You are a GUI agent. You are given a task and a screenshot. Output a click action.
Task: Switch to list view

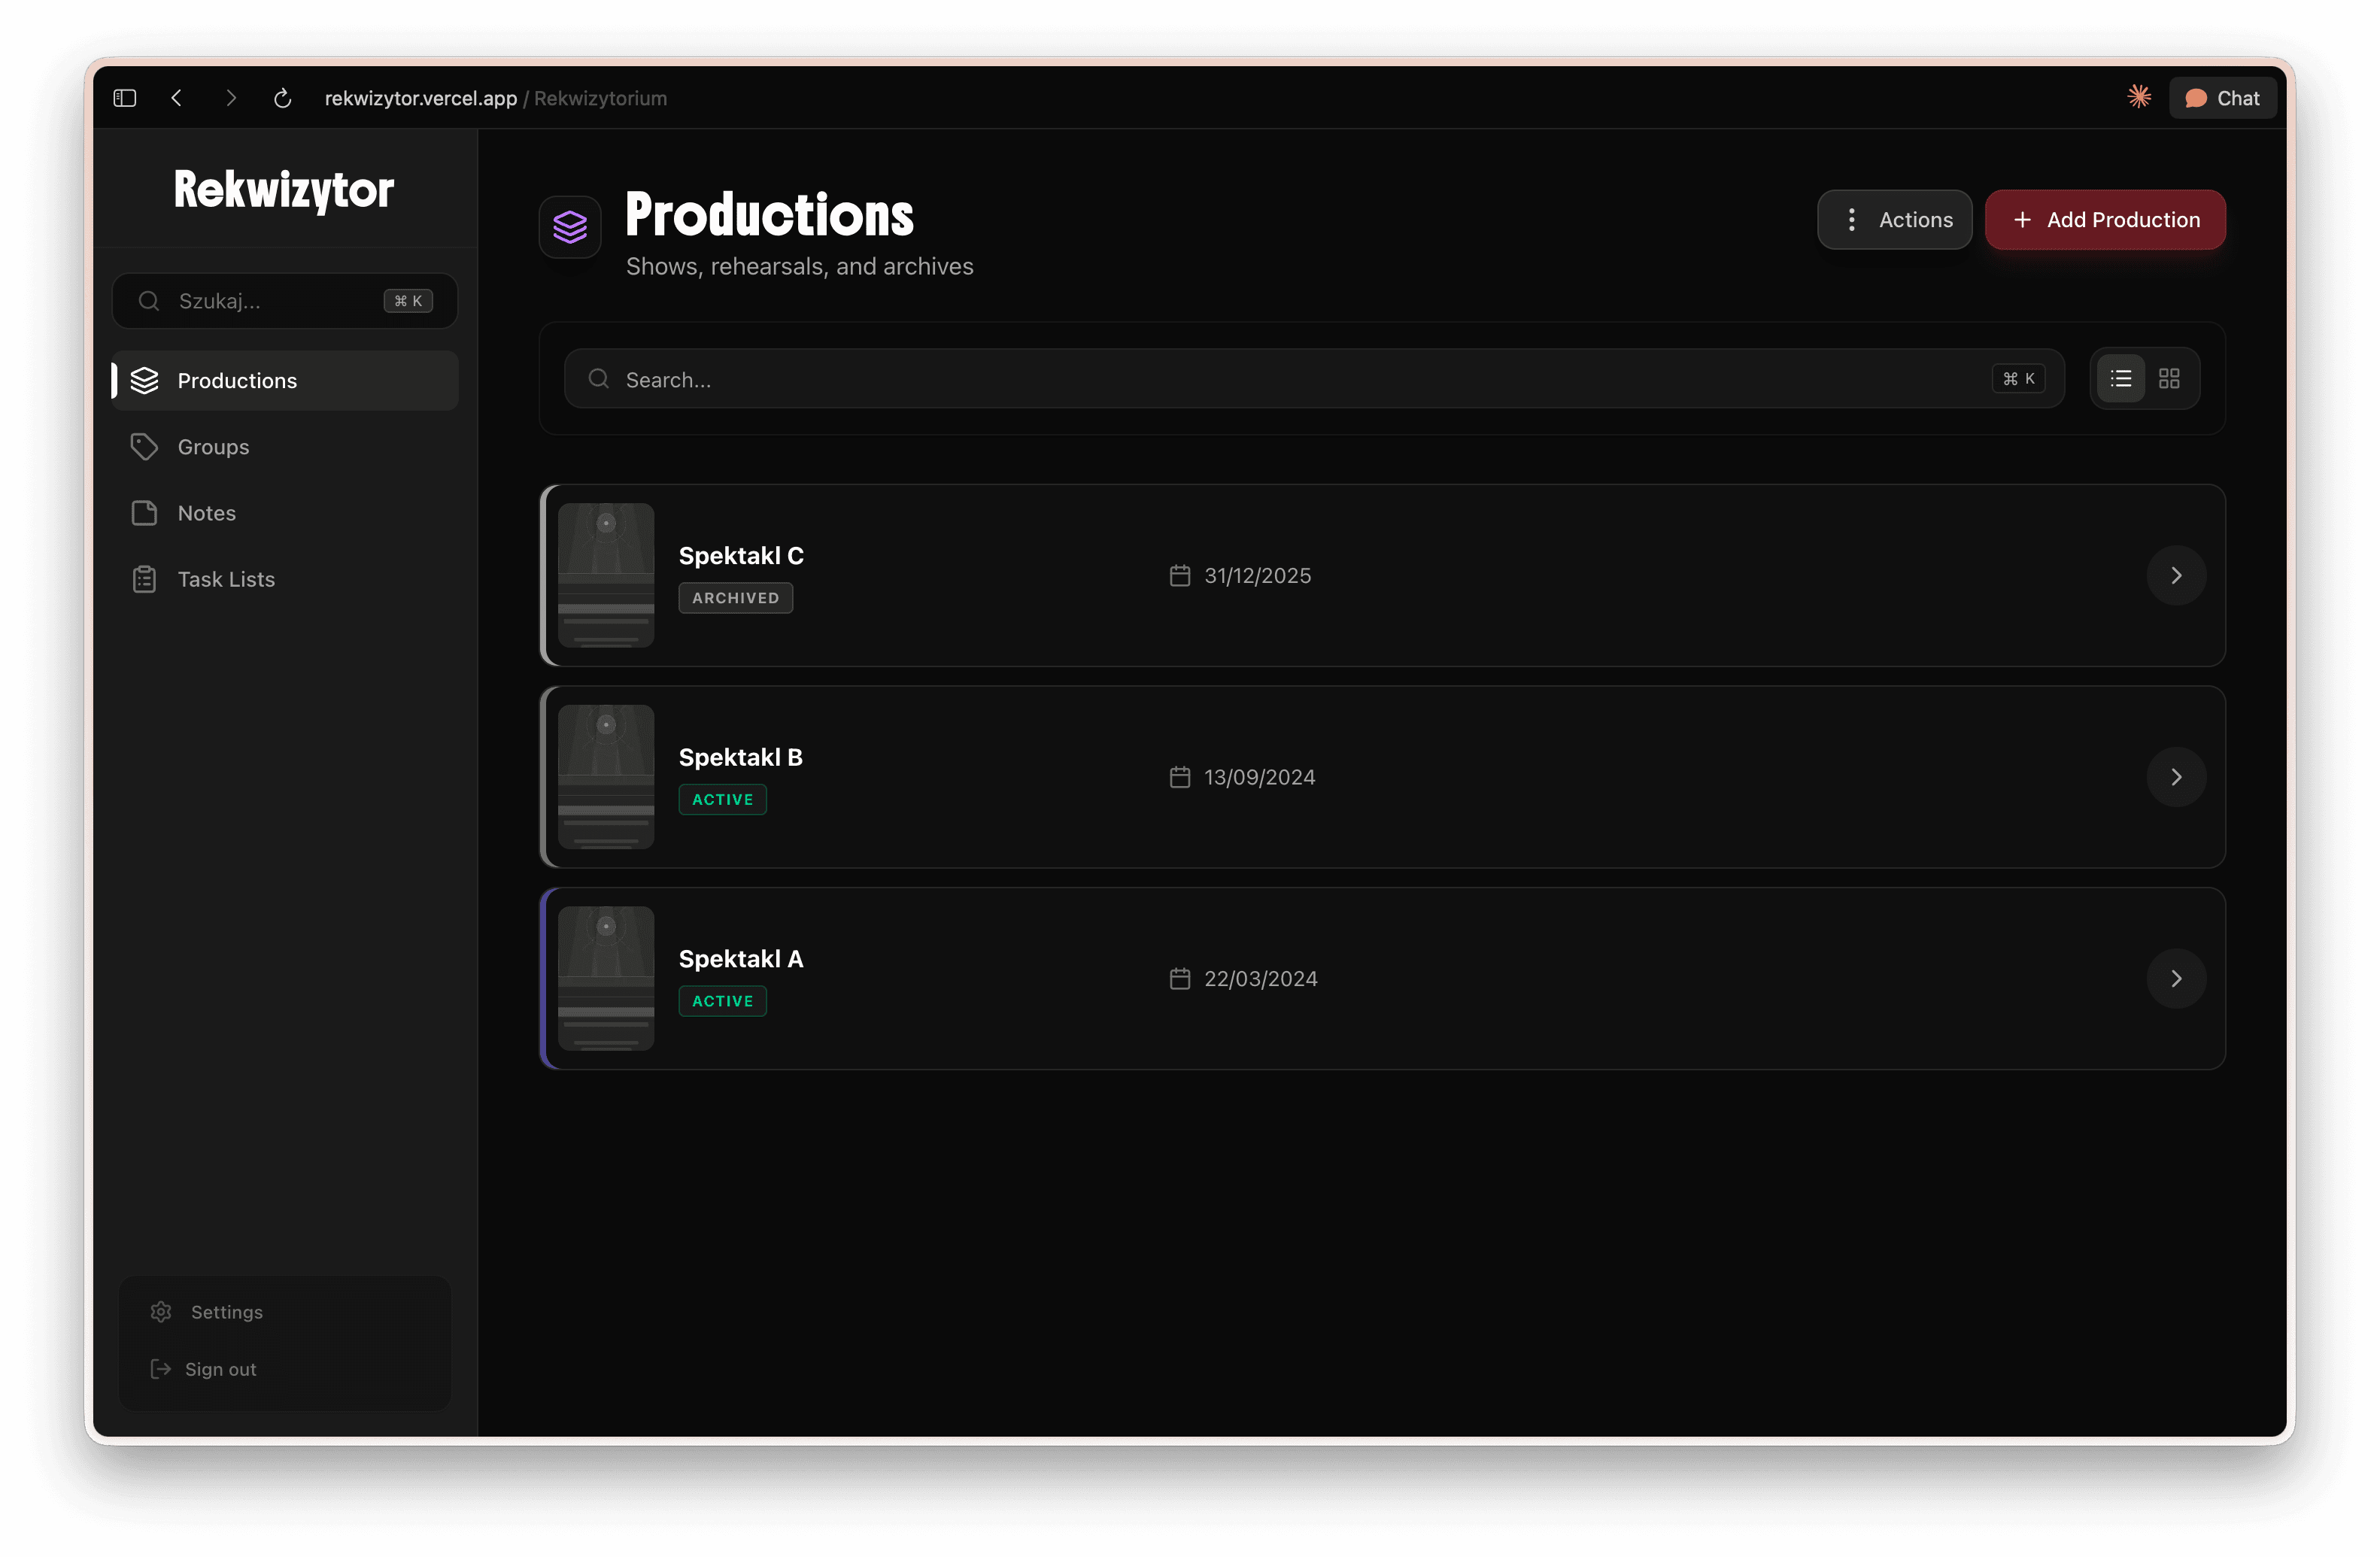coord(2120,379)
